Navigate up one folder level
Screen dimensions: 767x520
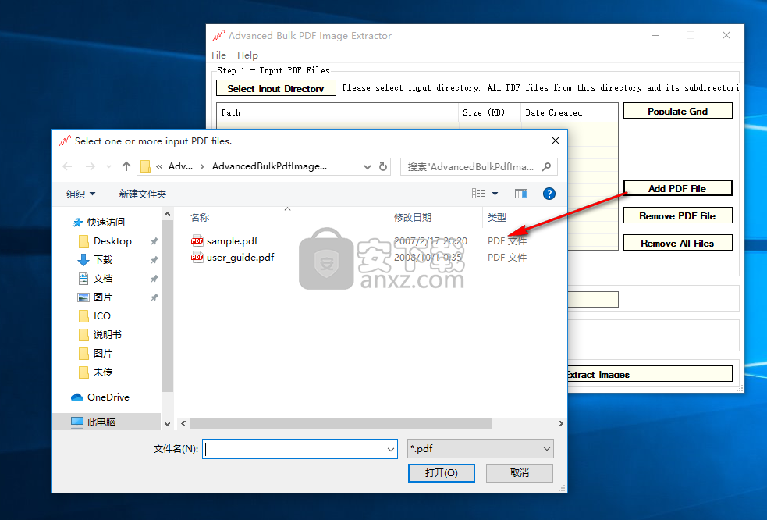pos(126,166)
